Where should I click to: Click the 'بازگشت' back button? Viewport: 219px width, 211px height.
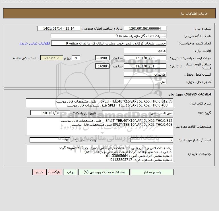coord(55,172)
